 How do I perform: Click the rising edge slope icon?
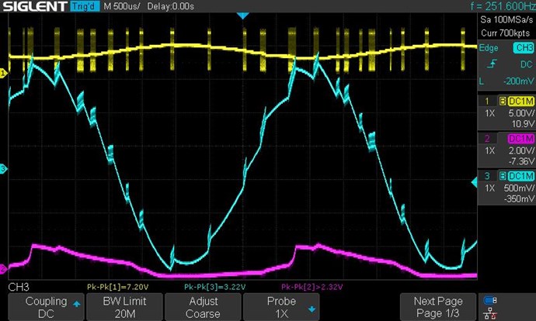(x=492, y=64)
